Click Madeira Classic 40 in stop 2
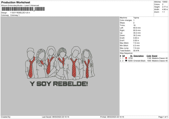Screen dimensions: 169x119 (x=160, y=61)
